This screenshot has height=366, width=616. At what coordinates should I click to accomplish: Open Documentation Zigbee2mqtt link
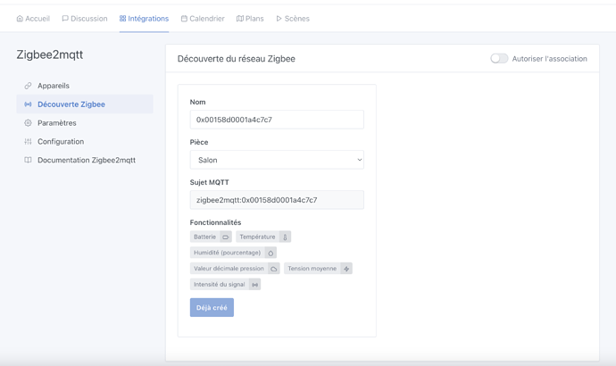click(85, 160)
